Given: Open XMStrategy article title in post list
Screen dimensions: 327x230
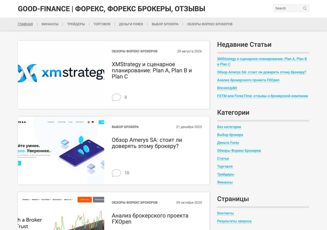Looking at the screenshot, I should (152, 70).
